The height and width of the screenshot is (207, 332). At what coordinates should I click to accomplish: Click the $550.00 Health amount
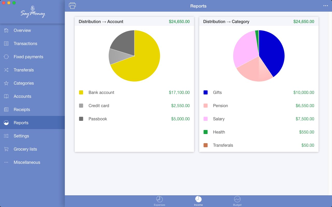pyautogui.click(x=307, y=132)
